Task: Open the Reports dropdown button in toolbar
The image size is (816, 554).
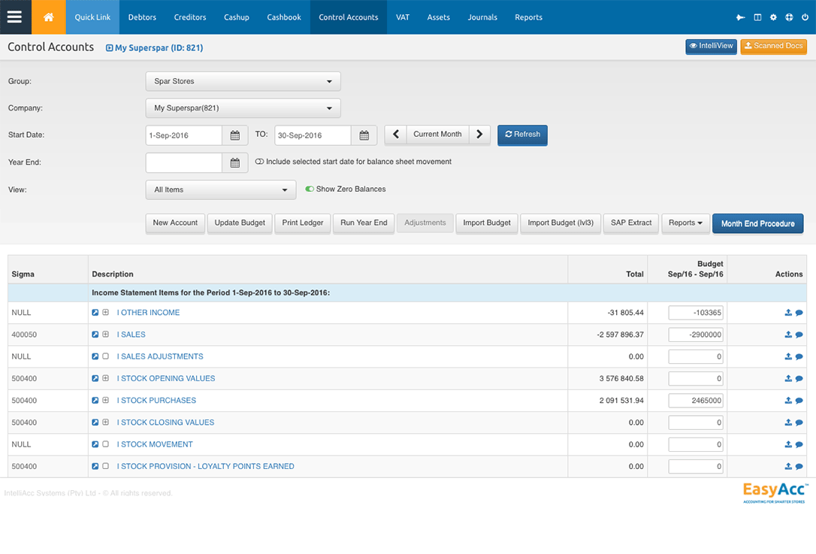Action: [685, 223]
